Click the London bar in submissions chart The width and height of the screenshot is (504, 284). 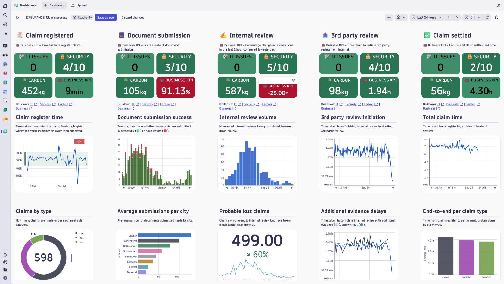click(x=164, y=235)
